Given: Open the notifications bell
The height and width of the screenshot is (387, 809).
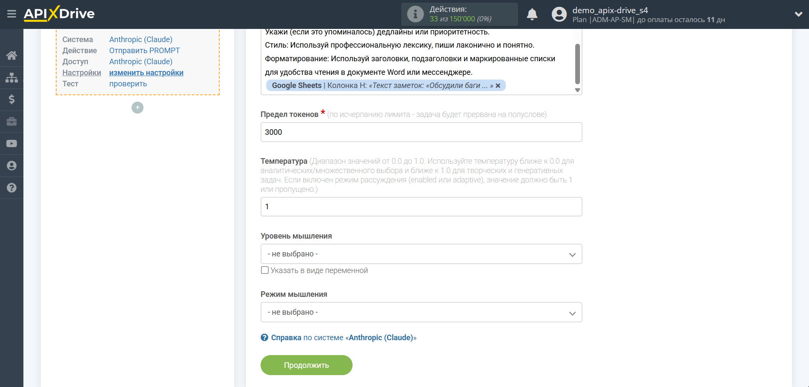Looking at the screenshot, I should (x=532, y=14).
